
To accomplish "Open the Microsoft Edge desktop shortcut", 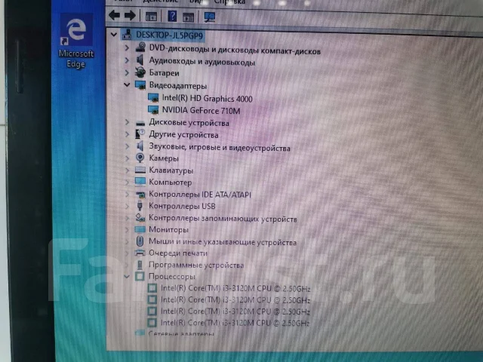I will [x=75, y=41].
